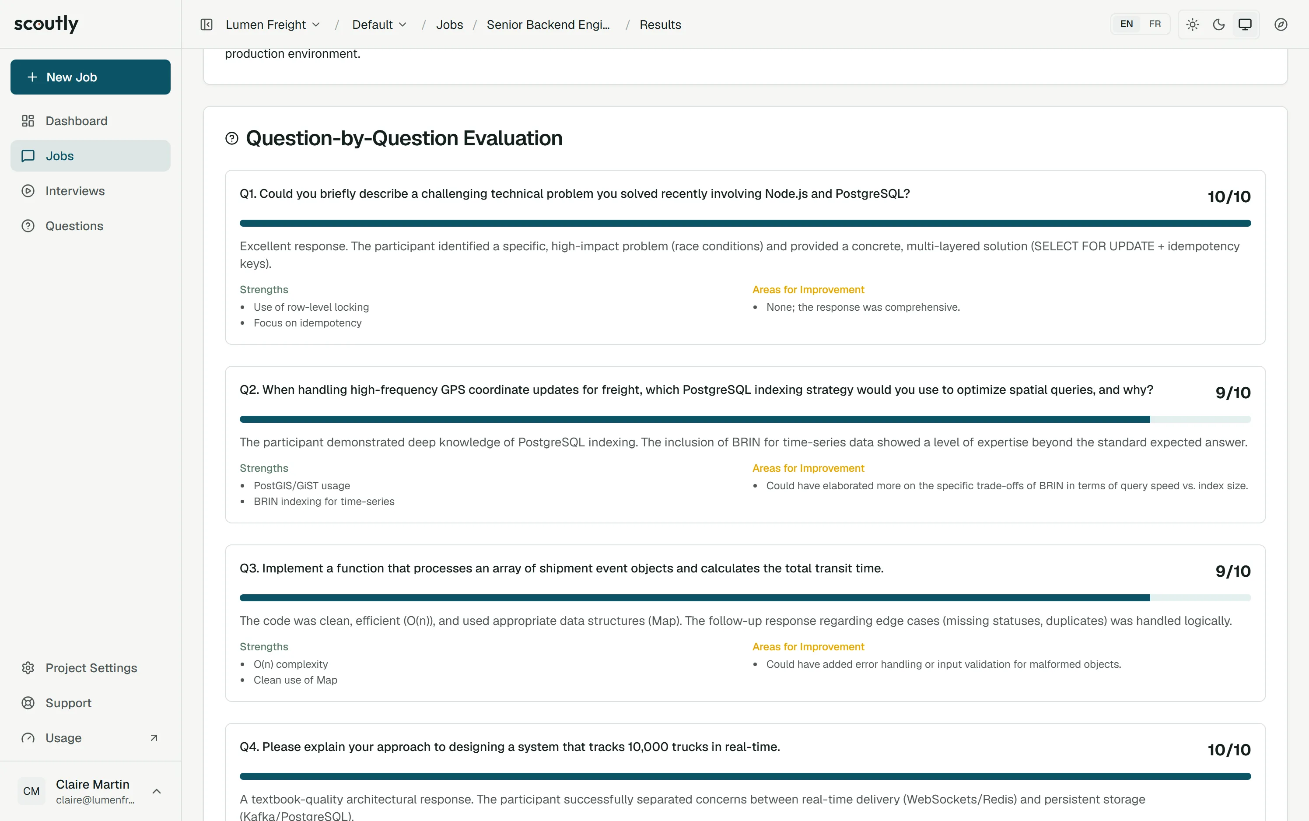Click the Scoutly logo
The height and width of the screenshot is (821, 1309).
(x=46, y=24)
